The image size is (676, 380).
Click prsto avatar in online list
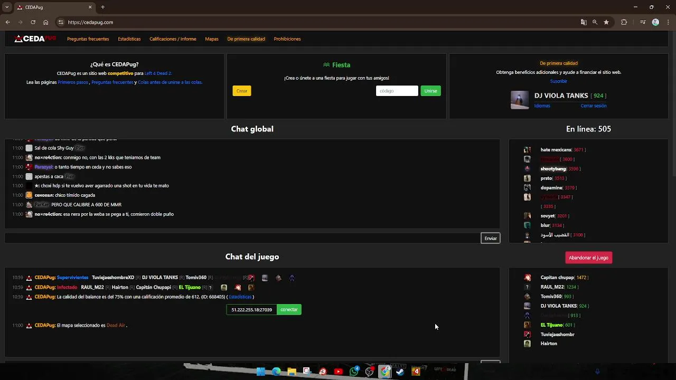[527, 178]
